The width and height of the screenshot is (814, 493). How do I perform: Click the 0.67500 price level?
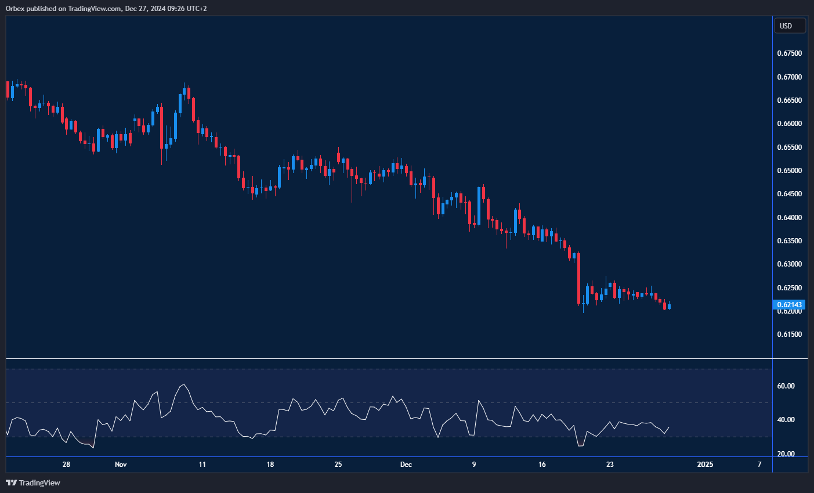[x=791, y=52]
